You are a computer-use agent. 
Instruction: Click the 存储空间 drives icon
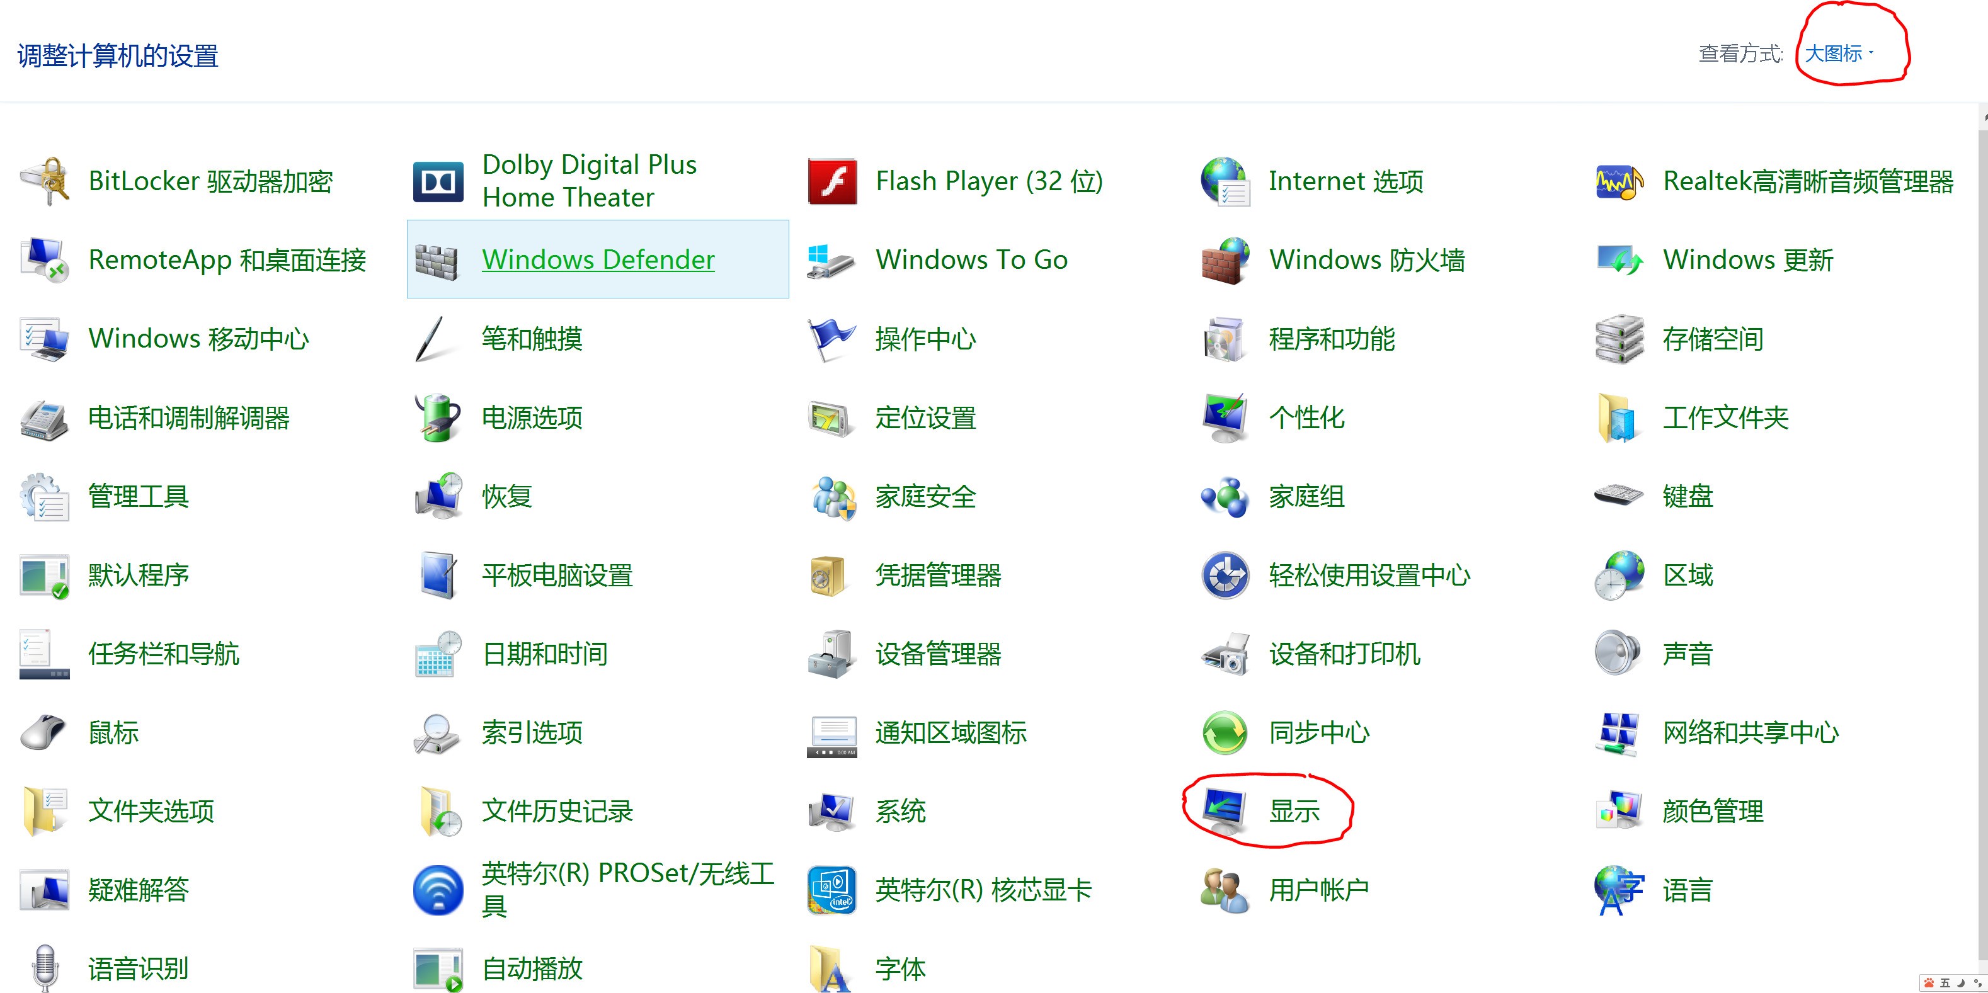(x=1619, y=339)
